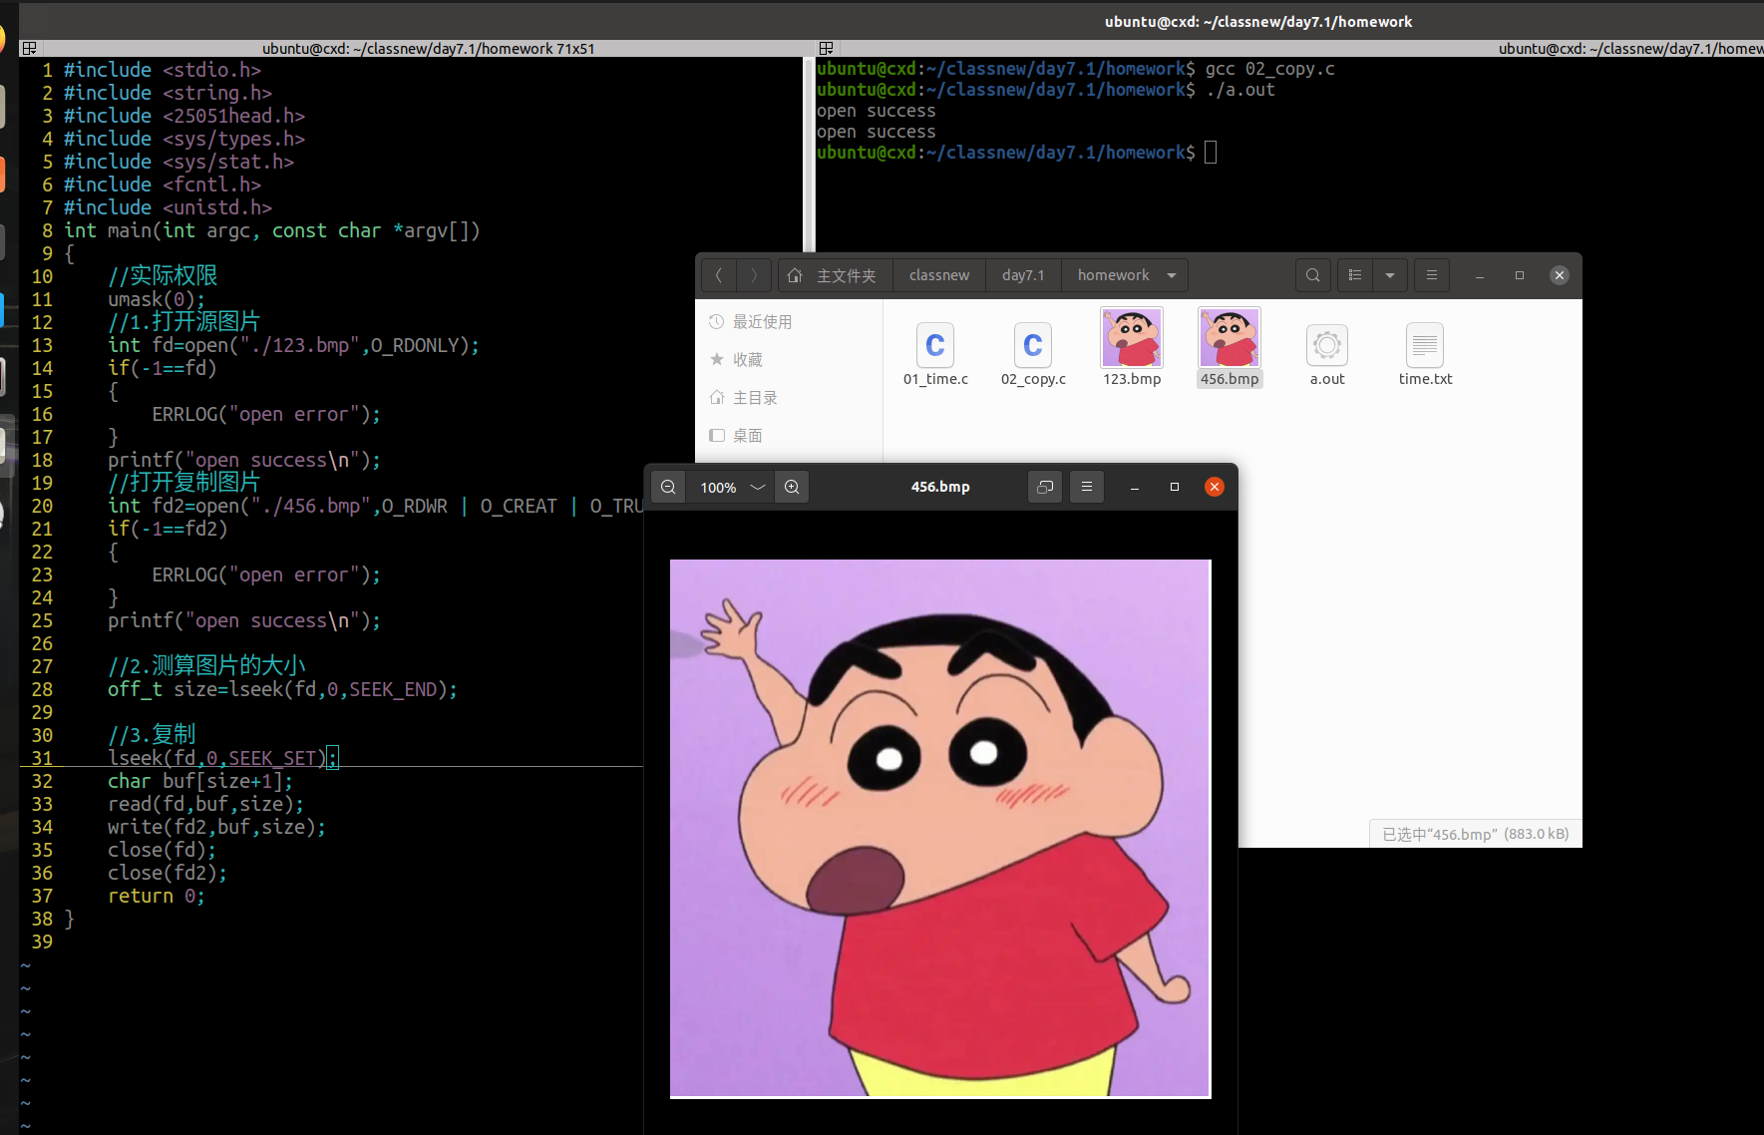Close the 456.bmp image viewer
The width and height of the screenshot is (1764, 1135).
coord(1215,487)
